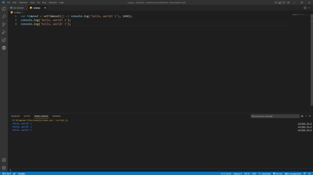Viewport: 313px width, 175px height.
Task: Open the File menu
Action: tap(8, 2)
